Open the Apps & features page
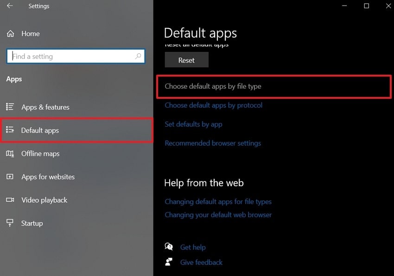Image resolution: width=394 pixels, height=276 pixels. (x=45, y=107)
